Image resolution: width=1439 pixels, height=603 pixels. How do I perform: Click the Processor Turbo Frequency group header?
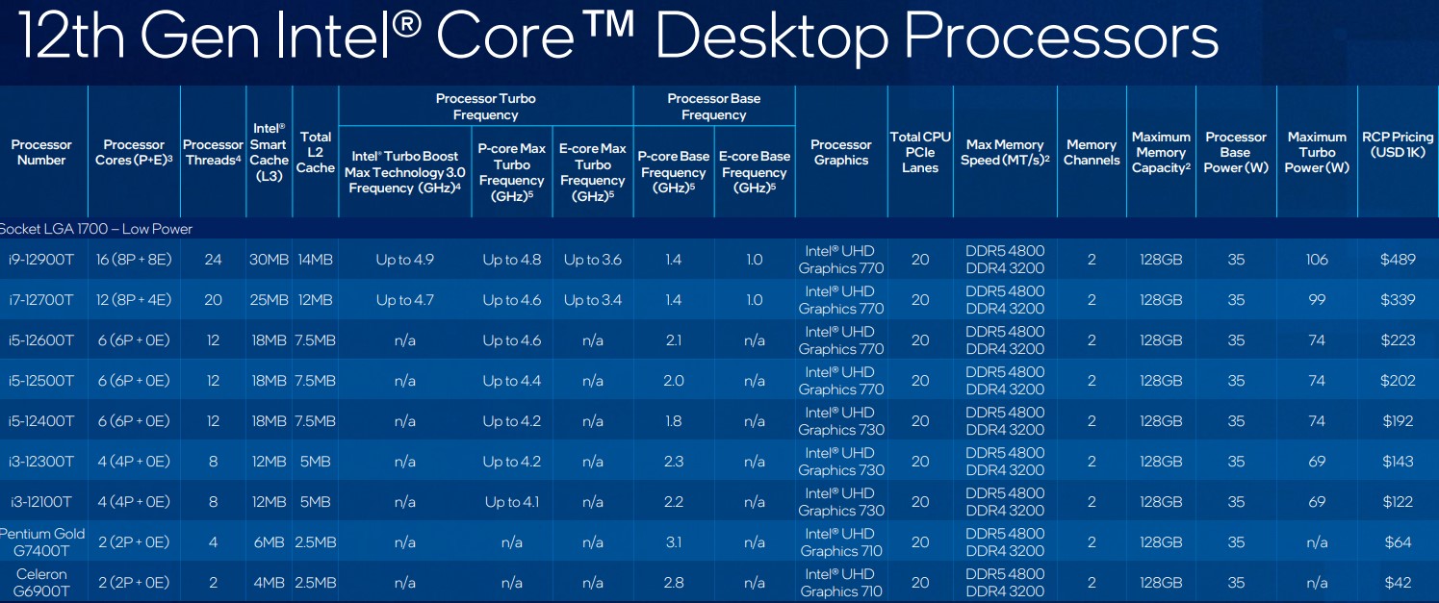click(485, 106)
